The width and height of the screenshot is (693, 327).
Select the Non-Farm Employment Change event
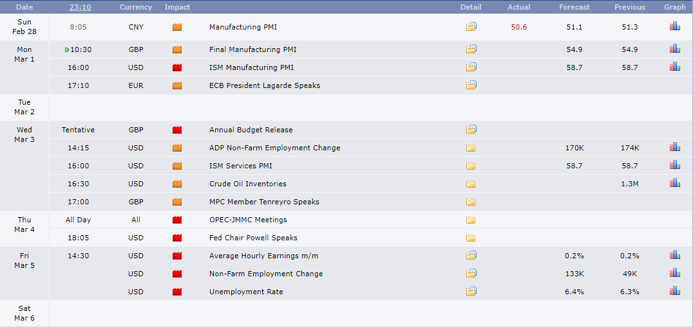[266, 274]
